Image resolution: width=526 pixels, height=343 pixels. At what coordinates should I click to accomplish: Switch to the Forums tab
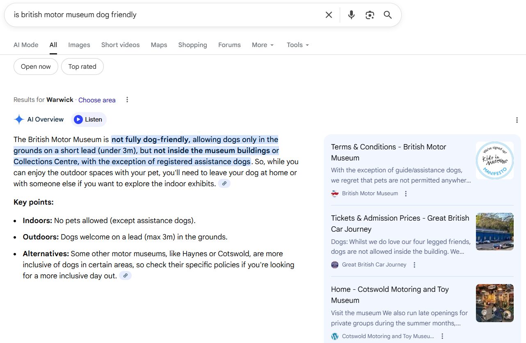229,45
